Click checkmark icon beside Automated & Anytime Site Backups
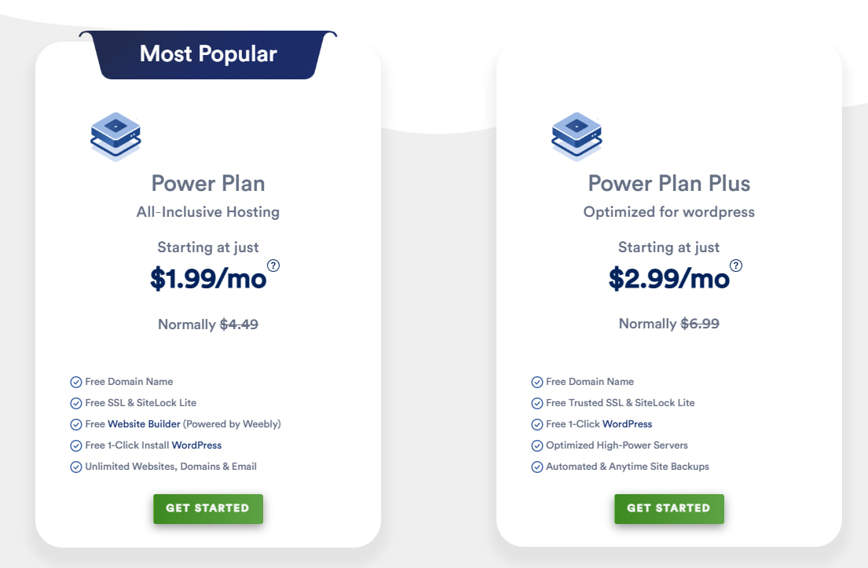Image resolution: width=868 pixels, height=568 pixels. tap(537, 467)
